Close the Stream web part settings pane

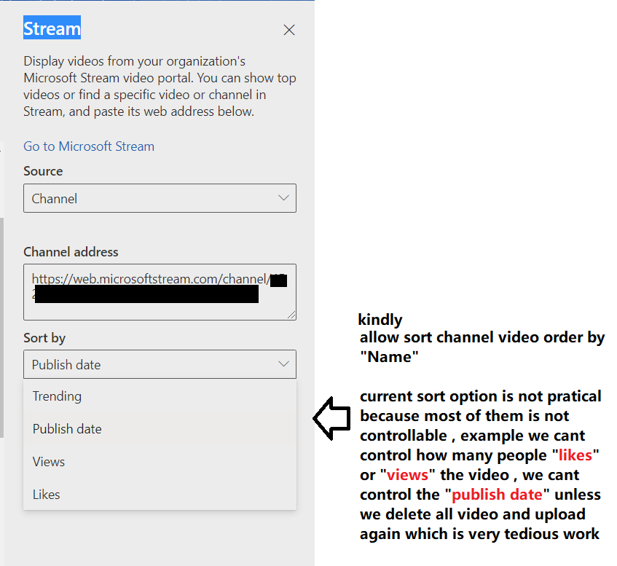[x=288, y=30]
